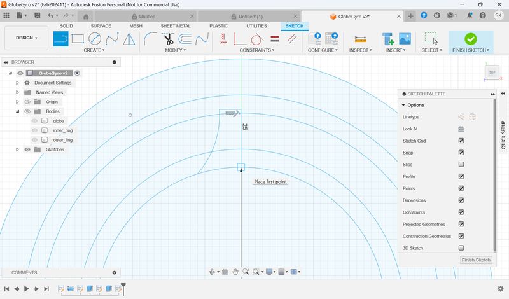Switch to the MESH tab
Screen dimensions: 509x299
point(136,26)
